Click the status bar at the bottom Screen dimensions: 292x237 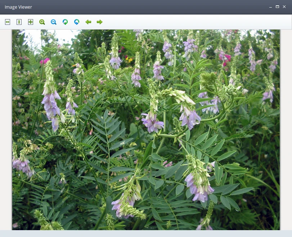(144, 234)
